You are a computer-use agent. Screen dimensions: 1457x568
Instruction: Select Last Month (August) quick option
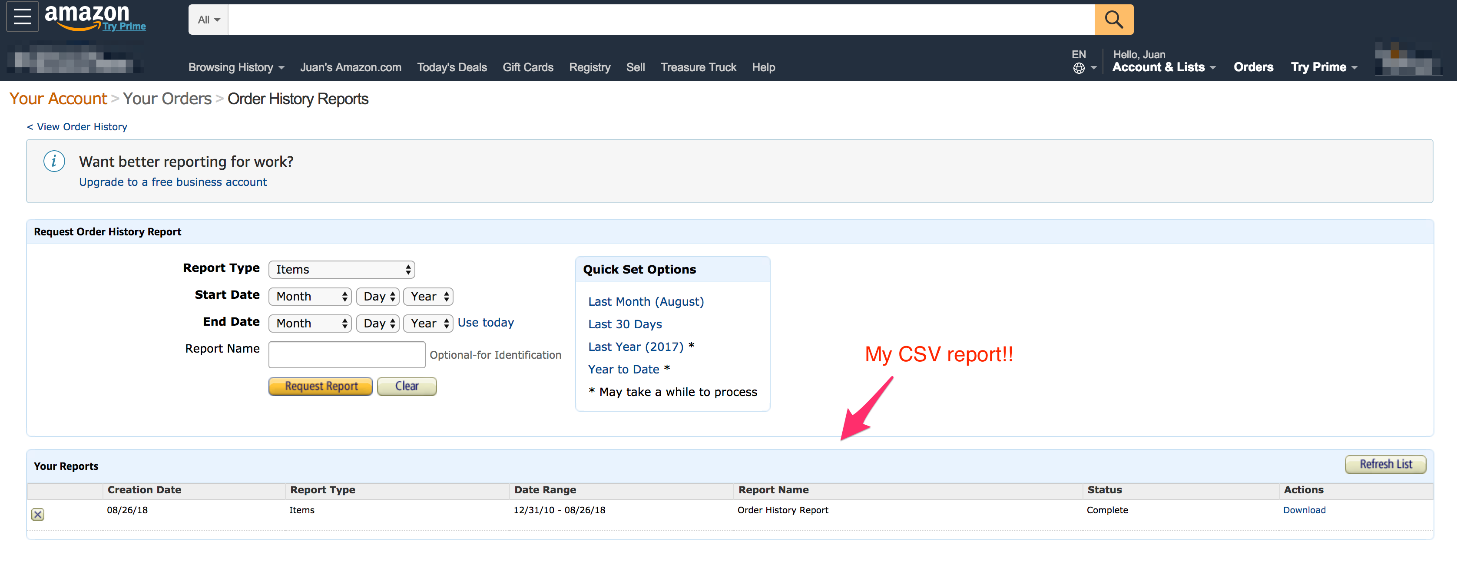pos(646,302)
